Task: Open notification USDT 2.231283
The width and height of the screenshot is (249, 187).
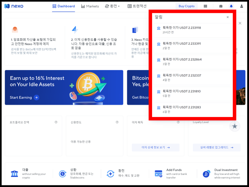Action: tap(192, 110)
